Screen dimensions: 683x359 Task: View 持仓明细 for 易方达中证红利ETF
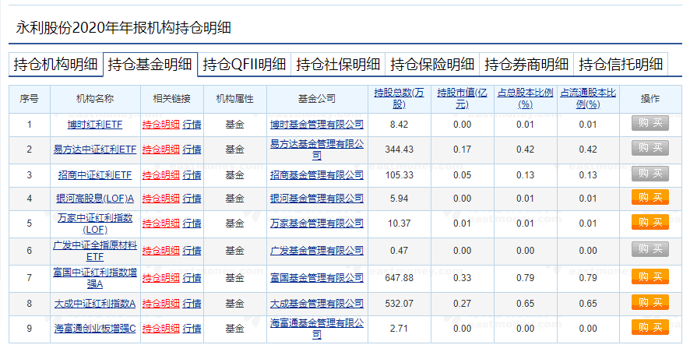click(160, 150)
